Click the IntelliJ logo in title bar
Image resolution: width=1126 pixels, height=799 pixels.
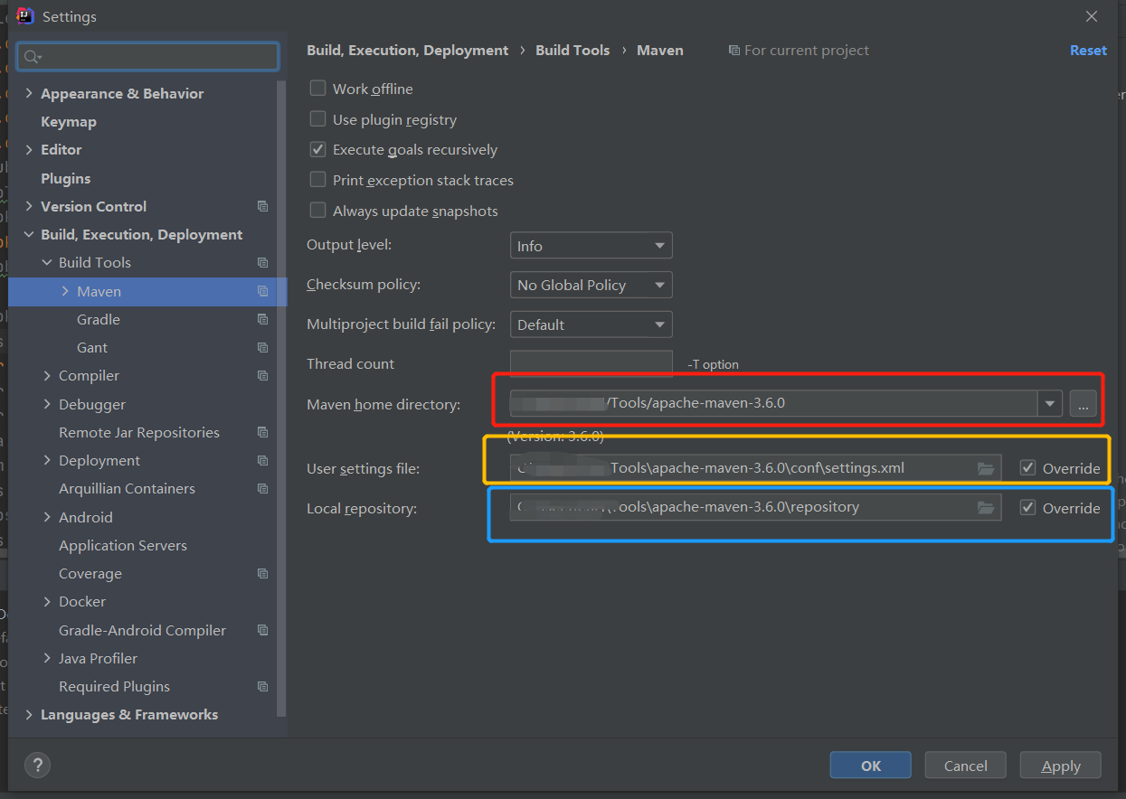(x=25, y=16)
